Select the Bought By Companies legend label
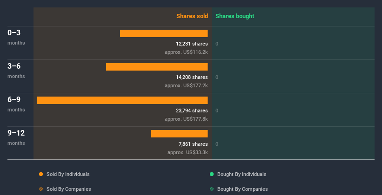This screenshot has width=382, height=195. (242, 189)
